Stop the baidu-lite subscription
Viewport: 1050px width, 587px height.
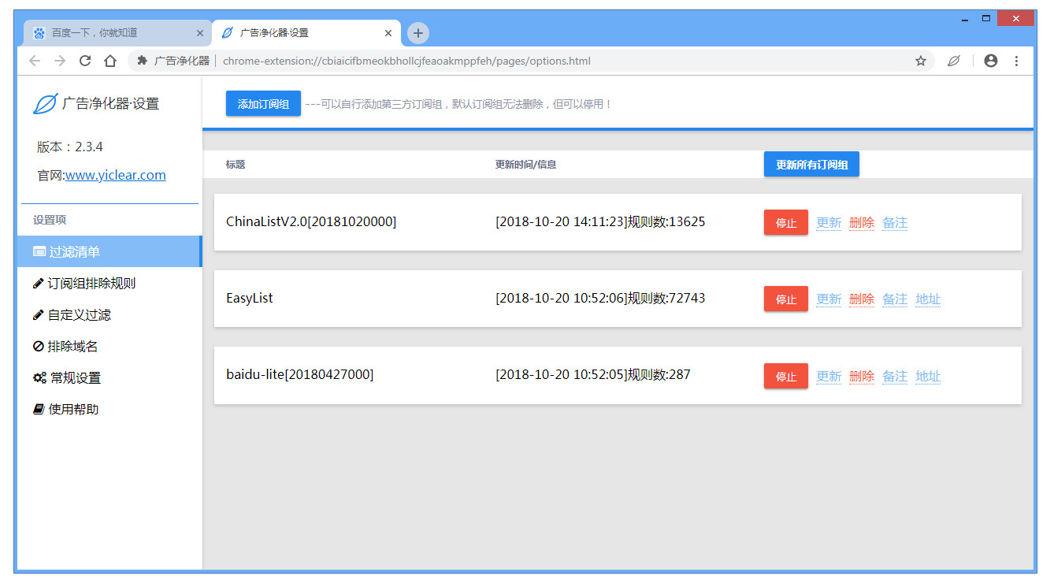pos(785,377)
